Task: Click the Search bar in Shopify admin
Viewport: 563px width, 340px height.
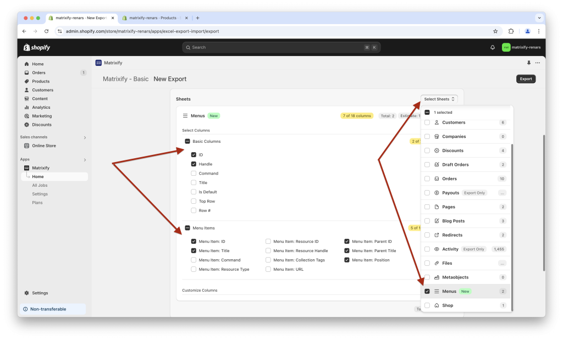Action: pos(281,48)
